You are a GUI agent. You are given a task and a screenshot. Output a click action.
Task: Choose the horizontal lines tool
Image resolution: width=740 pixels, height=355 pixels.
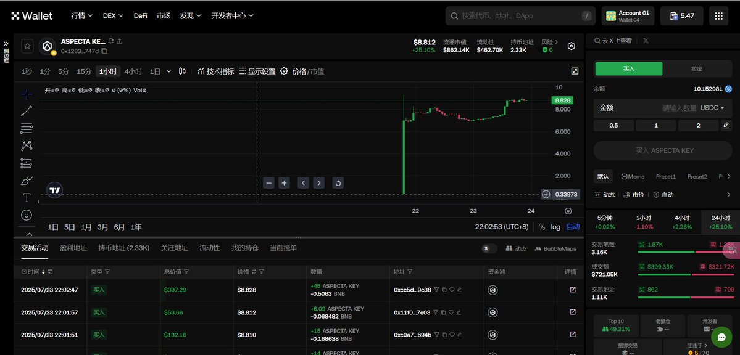click(x=27, y=128)
